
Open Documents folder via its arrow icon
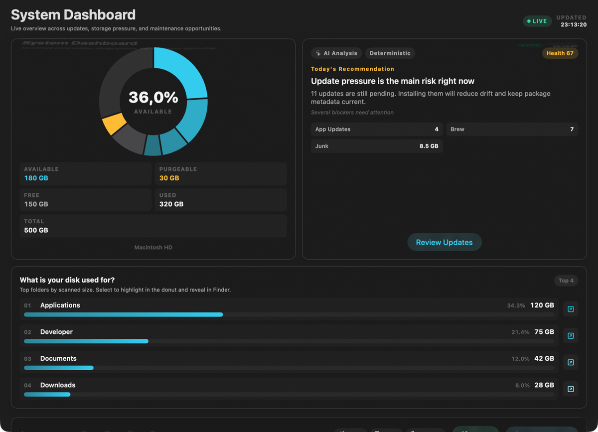tap(571, 362)
